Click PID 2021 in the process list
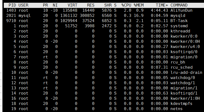Viewport: 204px width, 112px height. (x=11, y=16)
